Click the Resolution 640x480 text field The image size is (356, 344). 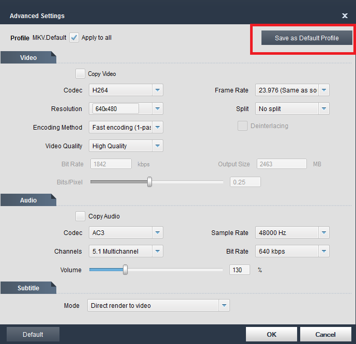(115, 109)
